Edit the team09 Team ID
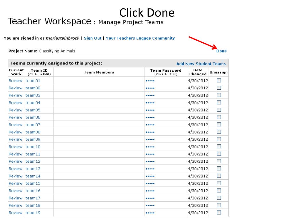This screenshot has height=220, width=294. [33, 140]
